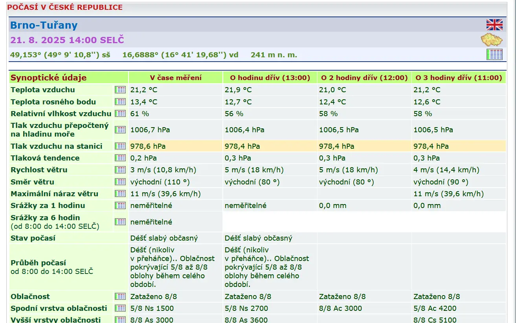This screenshot has width=516, height=323.
Task: Click the Brno-Tuřany station heading
Action: [44, 26]
